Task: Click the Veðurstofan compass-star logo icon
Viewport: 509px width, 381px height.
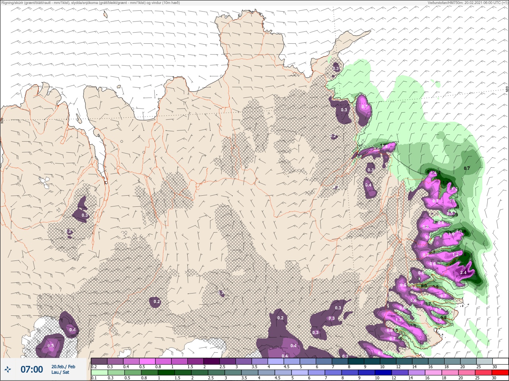Action: (8, 370)
